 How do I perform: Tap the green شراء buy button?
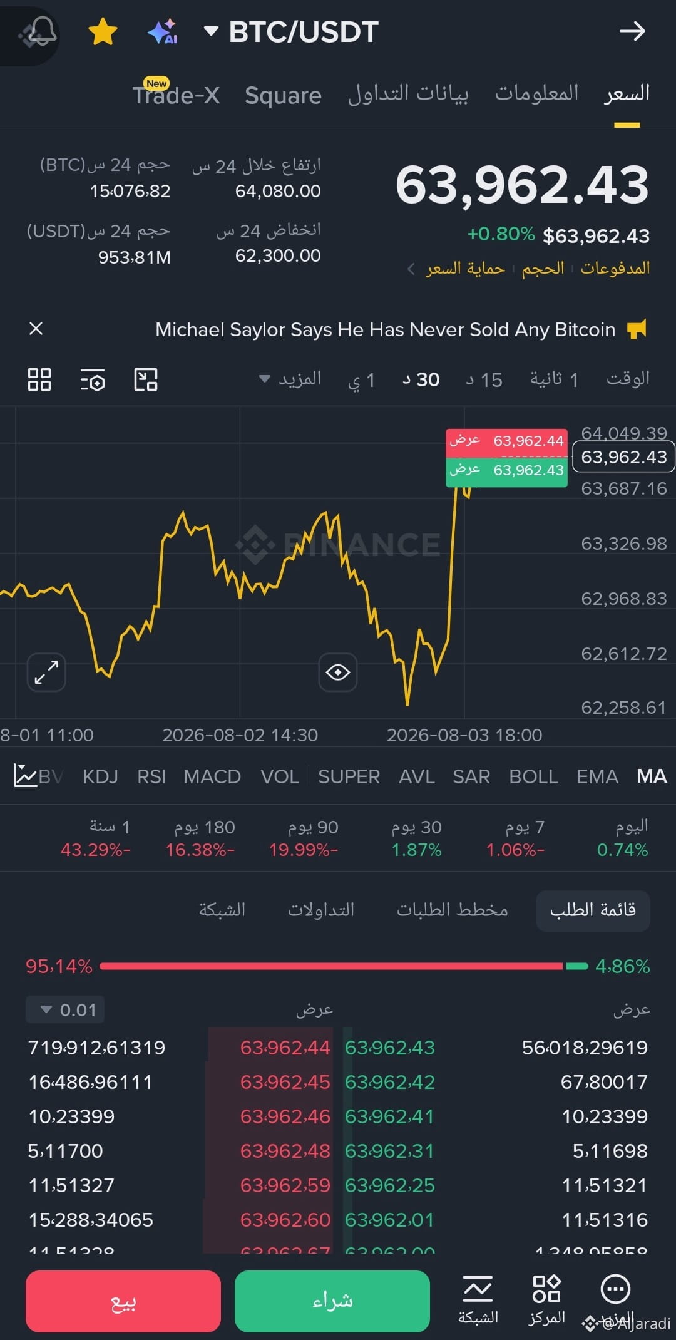(332, 1301)
